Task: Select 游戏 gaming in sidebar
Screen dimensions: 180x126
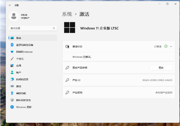Action: pos(18,86)
